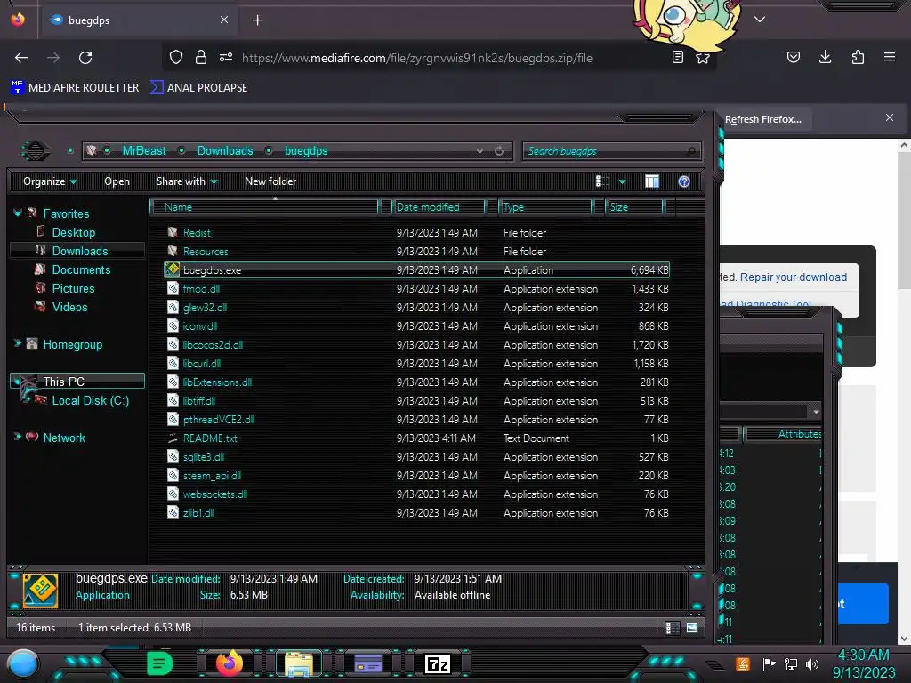This screenshot has width=911, height=683.
Task: Click the Downloads breadcrumb segment
Action: click(225, 151)
